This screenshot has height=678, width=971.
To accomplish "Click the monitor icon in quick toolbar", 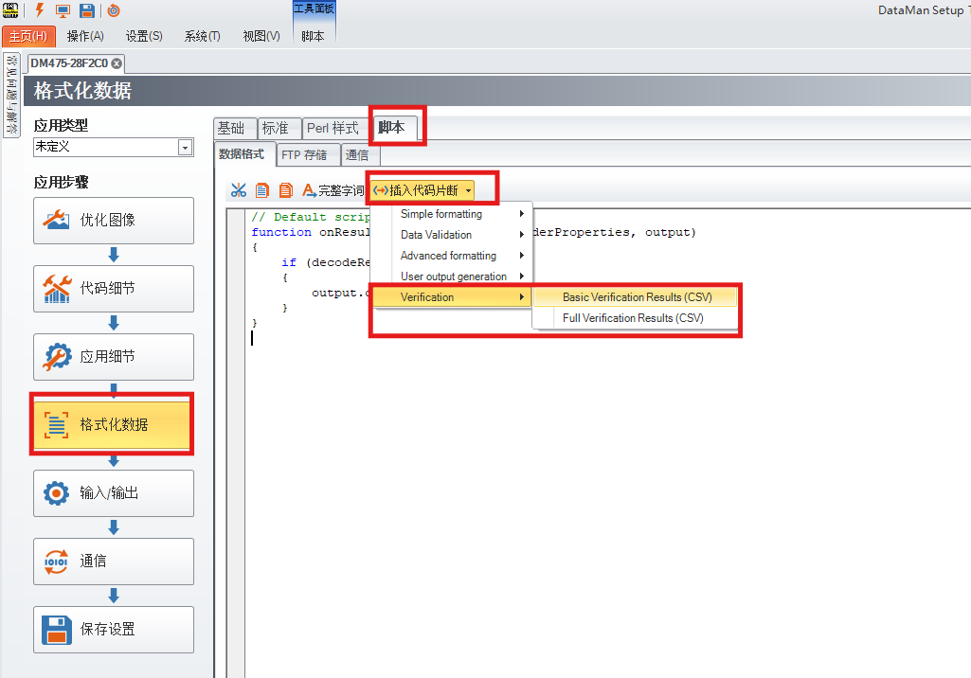I will pos(63,10).
